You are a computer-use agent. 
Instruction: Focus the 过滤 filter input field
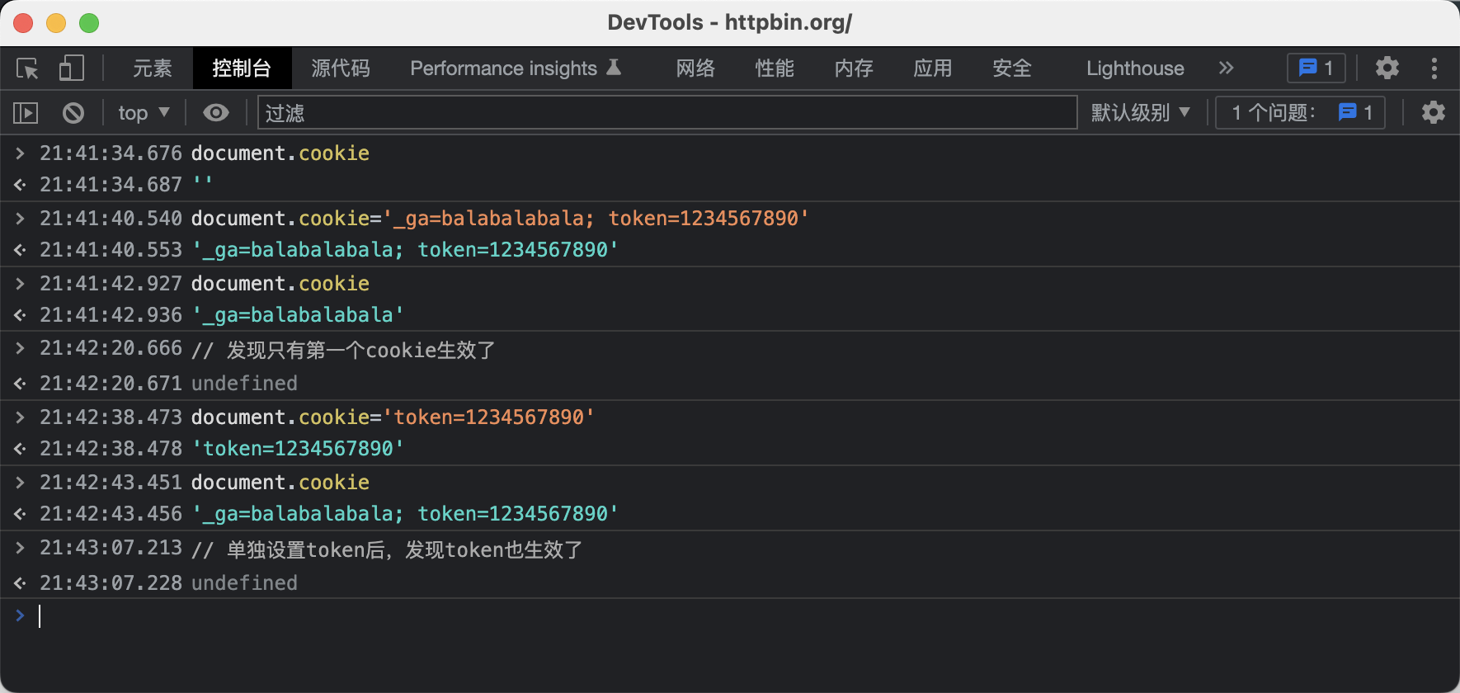click(x=667, y=113)
